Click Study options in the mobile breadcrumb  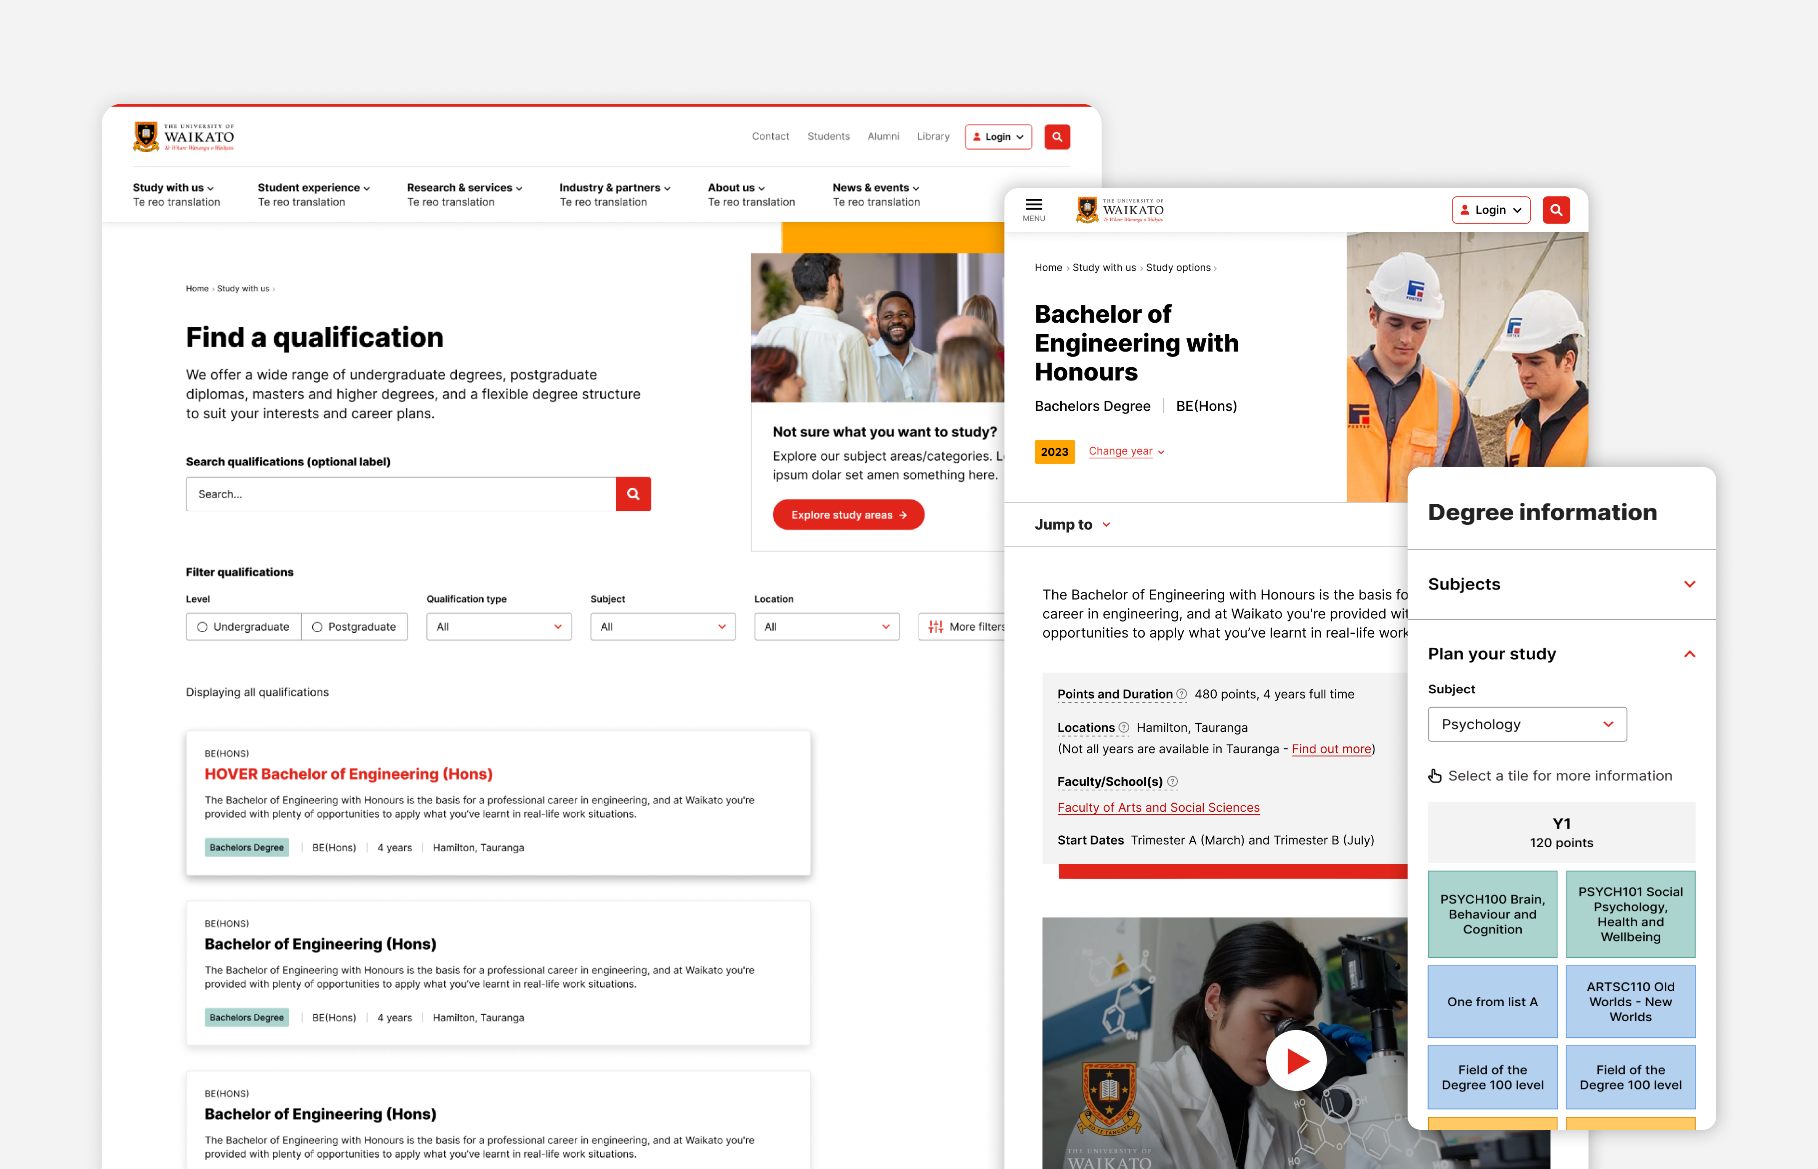pos(1178,268)
